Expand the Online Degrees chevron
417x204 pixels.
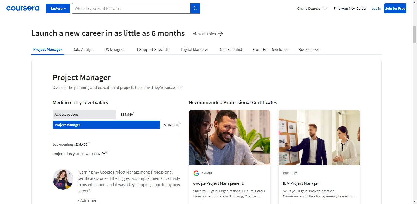(325, 8)
